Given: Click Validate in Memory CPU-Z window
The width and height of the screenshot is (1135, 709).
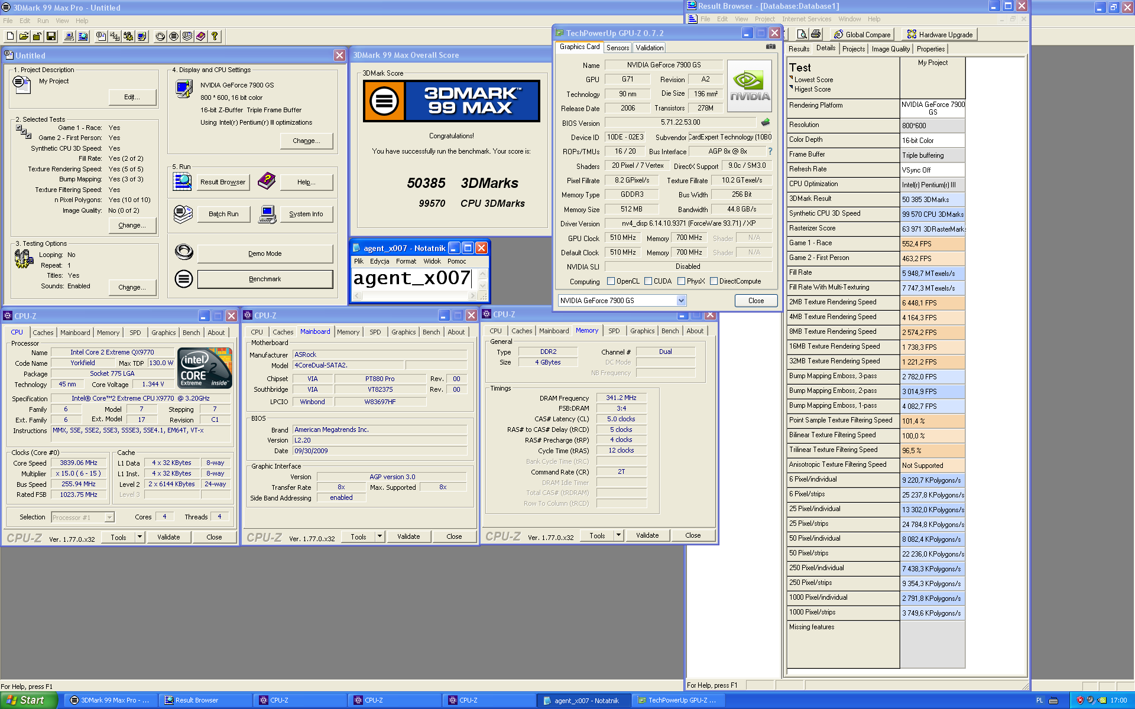Looking at the screenshot, I should click(647, 535).
